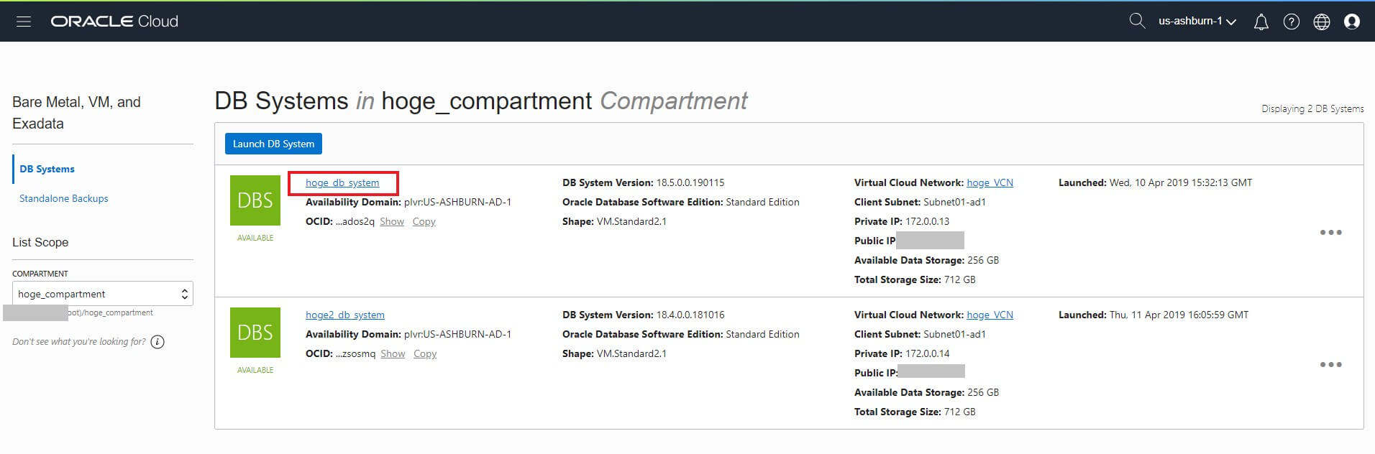Open the language globe icon
The width and height of the screenshot is (1375, 454).
[1322, 22]
